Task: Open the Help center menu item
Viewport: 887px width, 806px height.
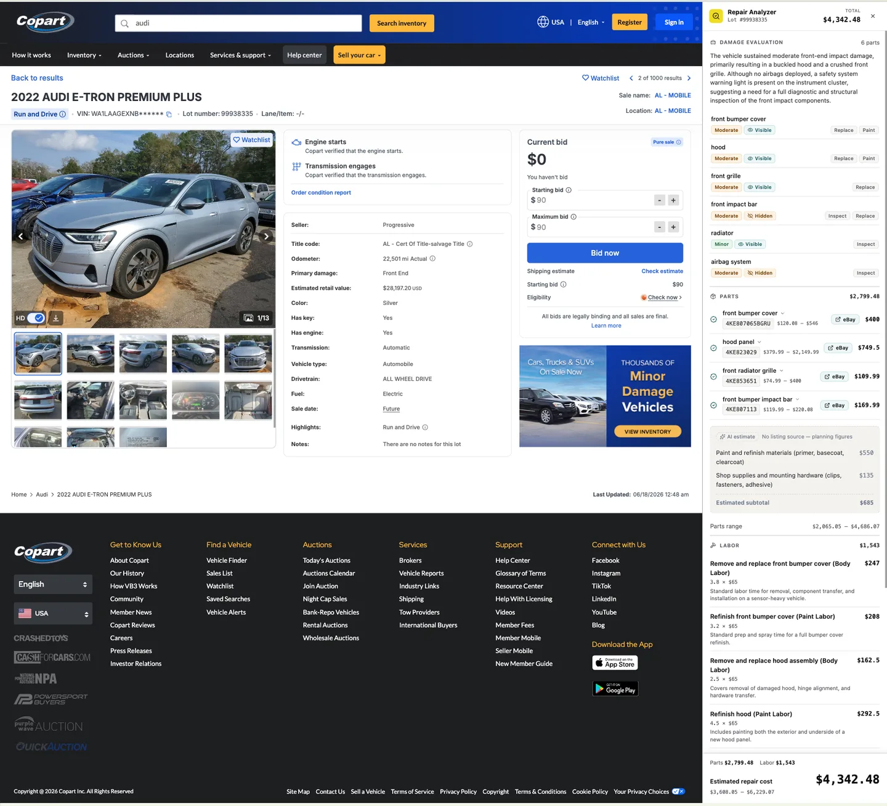Action: pos(304,55)
